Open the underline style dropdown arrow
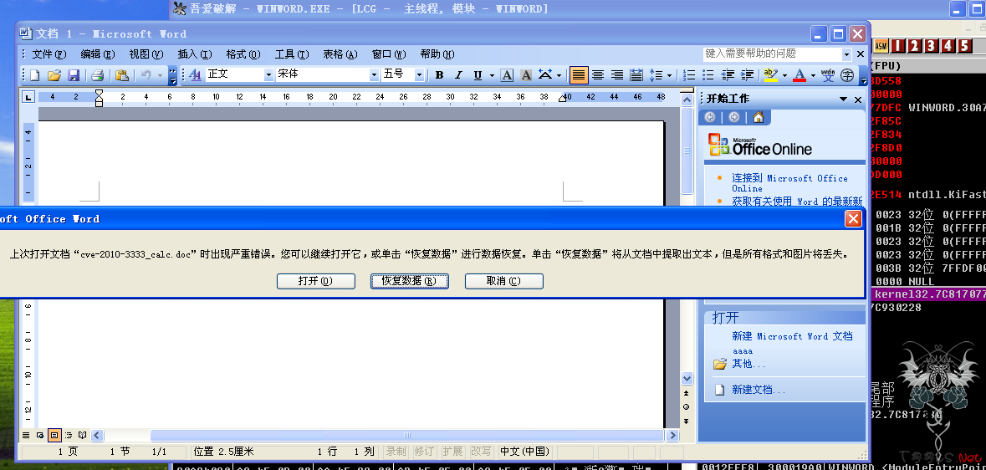Screen dimensions: 986x470 [x=492, y=75]
